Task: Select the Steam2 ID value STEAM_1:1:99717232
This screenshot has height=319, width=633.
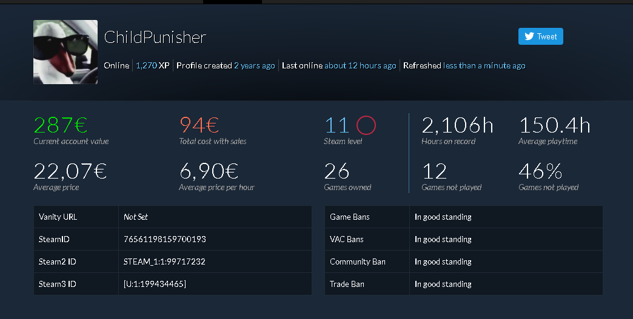Action: [x=164, y=262]
